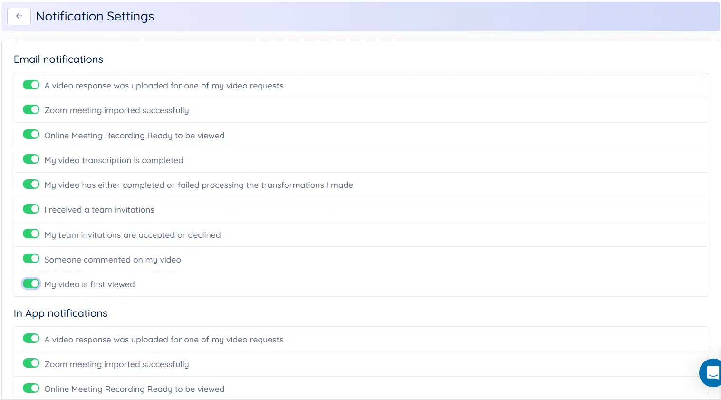The width and height of the screenshot is (721, 400).
Task: Click the 'Email notifications' section heading
Action: [x=58, y=59]
